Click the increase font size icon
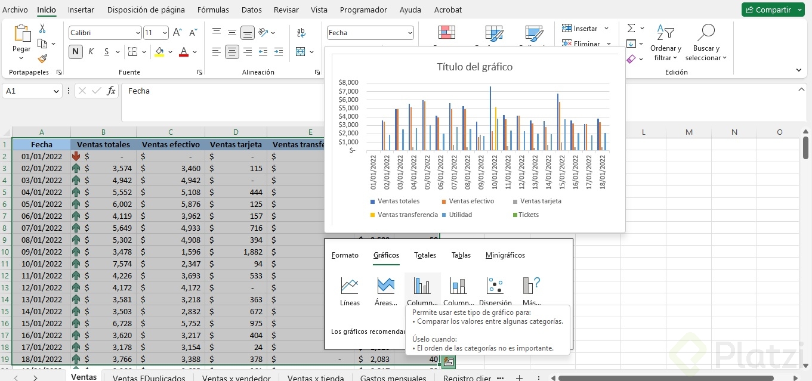The image size is (812, 381). 177,33
